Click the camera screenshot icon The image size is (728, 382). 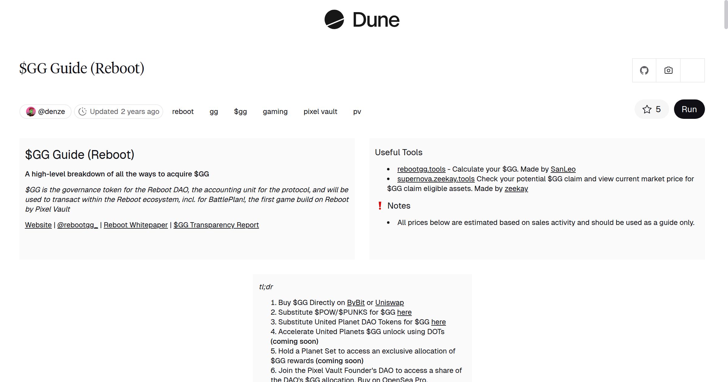point(668,70)
